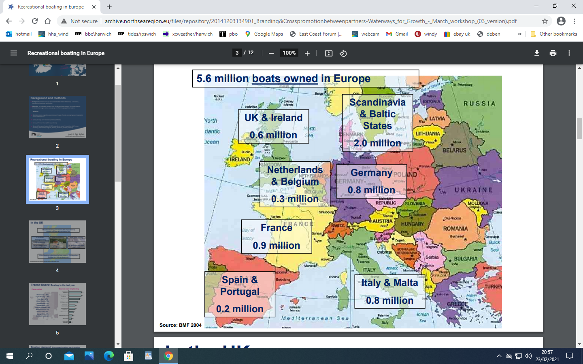583x364 pixels.
Task: Click the Italy & Malta 0.8 million box
Action: (390, 292)
